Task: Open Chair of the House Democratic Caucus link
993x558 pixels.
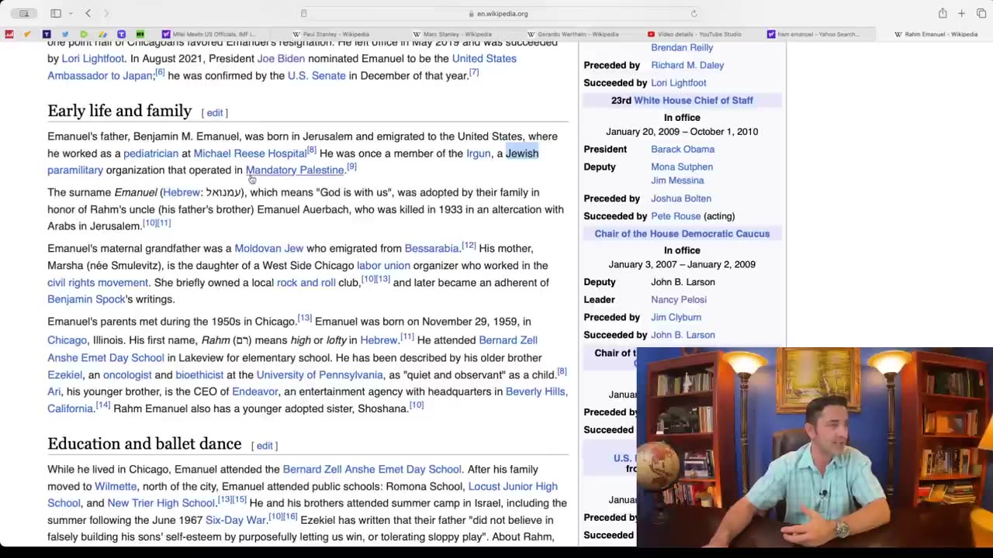Action: [682, 234]
